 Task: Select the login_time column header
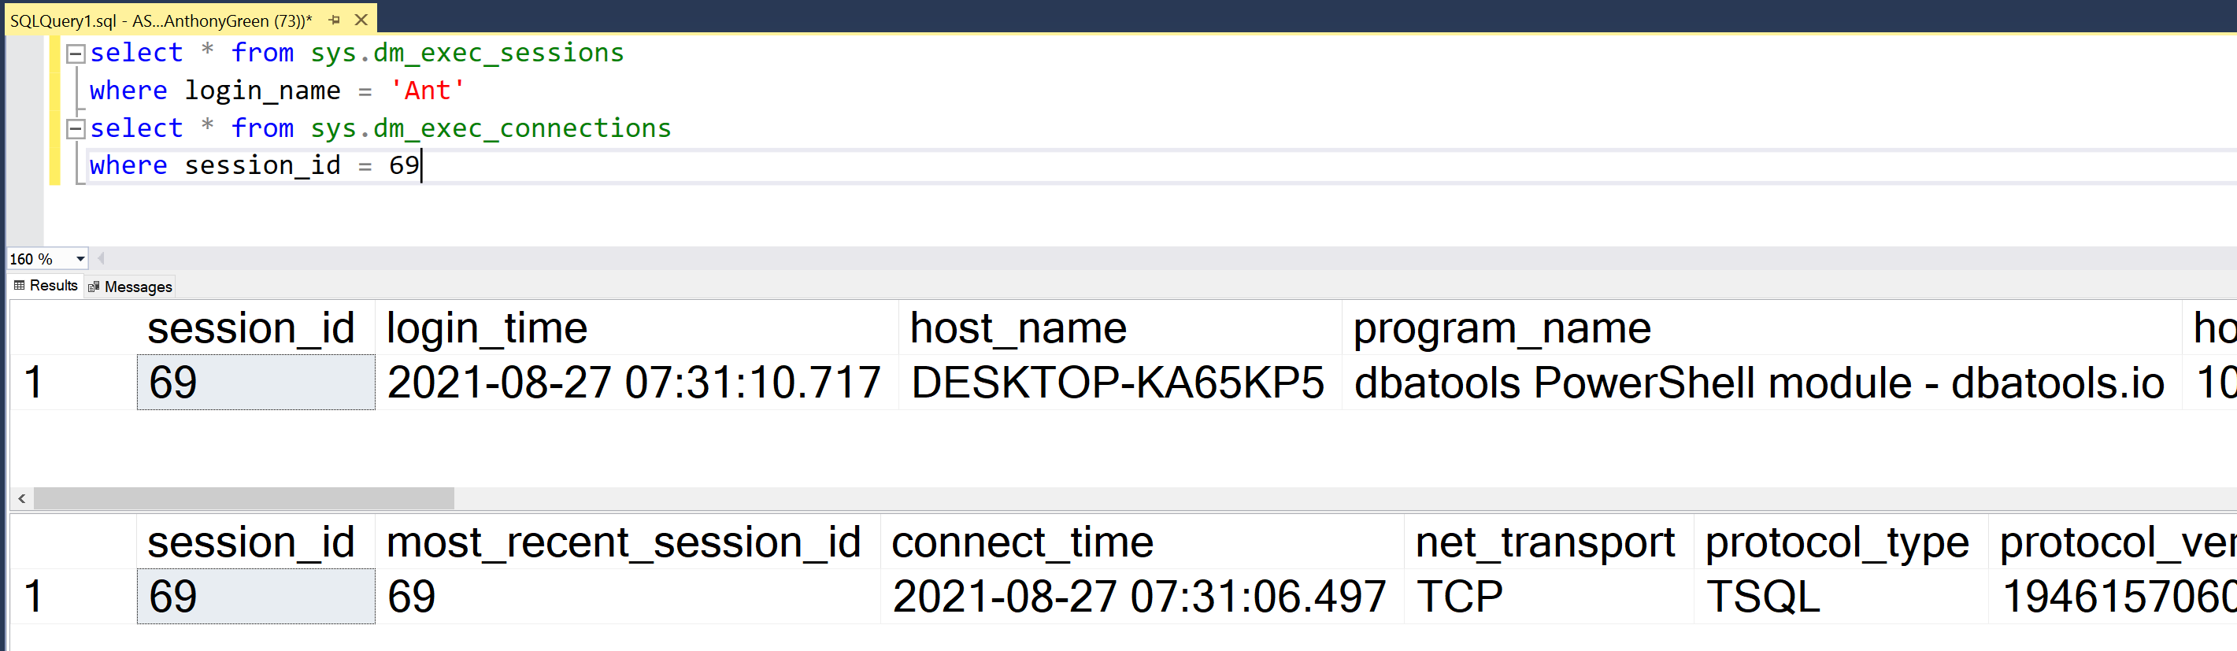487,329
